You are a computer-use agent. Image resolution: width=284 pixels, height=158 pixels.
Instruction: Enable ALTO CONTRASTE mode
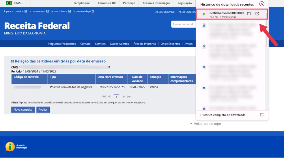187,12
